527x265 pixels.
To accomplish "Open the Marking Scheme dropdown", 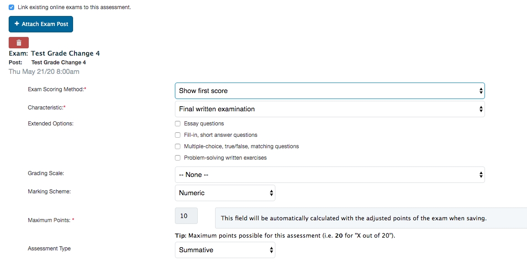I will [x=225, y=193].
